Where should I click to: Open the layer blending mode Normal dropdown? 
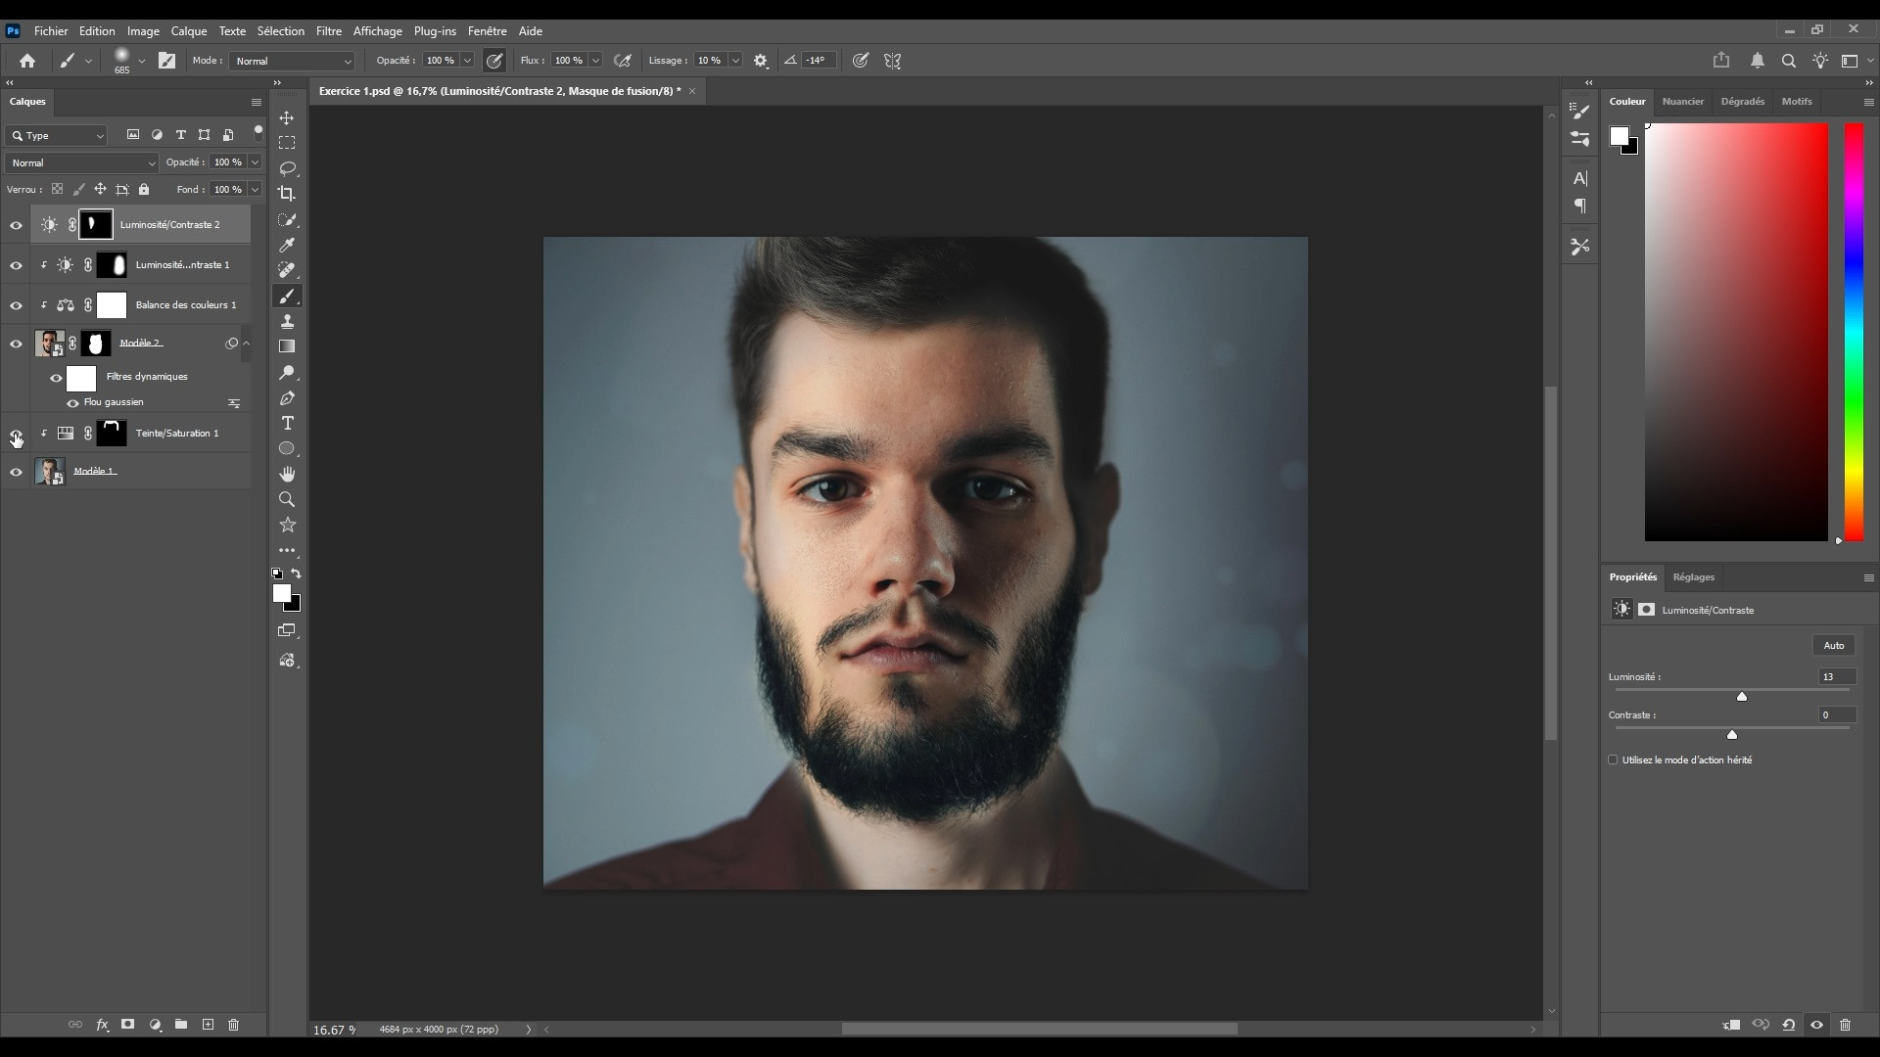click(x=81, y=162)
